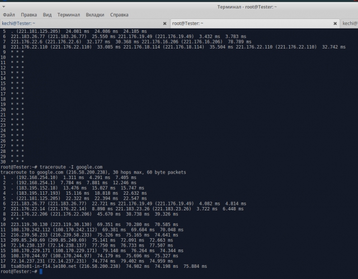Click the asterisks on hop 30 row
Screen dimensions: 358x279
17,162
